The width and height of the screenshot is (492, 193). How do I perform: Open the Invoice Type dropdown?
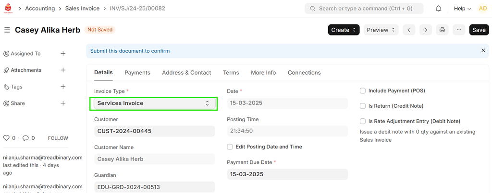click(x=154, y=103)
